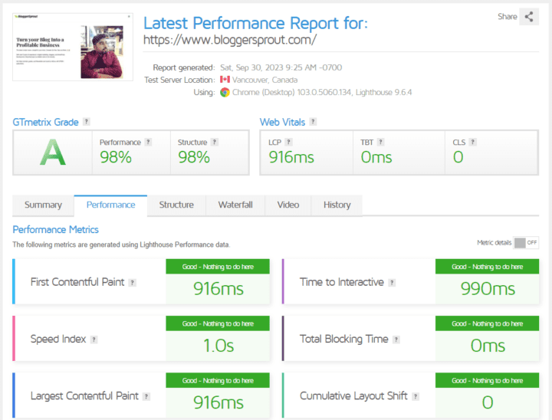The width and height of the screenshot is (552, 420).
Task: Open the History tab
Action: click(337, 205)
